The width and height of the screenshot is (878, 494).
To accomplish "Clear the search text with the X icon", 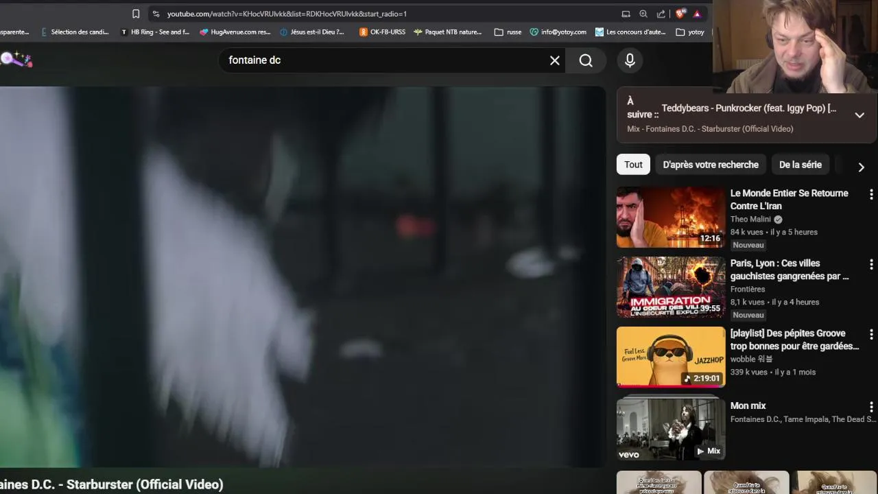I will [555, 60].
